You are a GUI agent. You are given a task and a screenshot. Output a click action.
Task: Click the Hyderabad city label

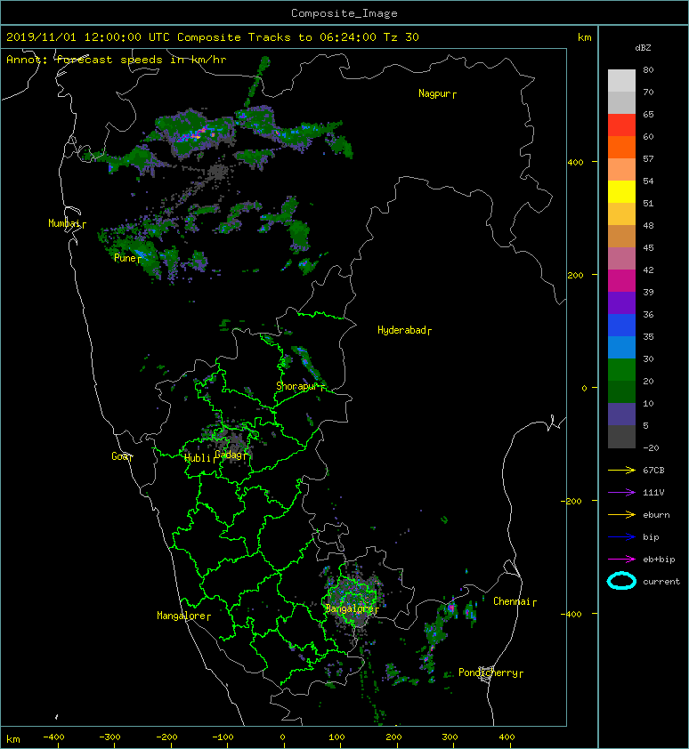pos(401,330)
